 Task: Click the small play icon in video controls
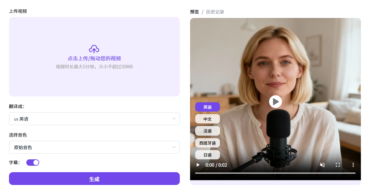click(198, 165)
